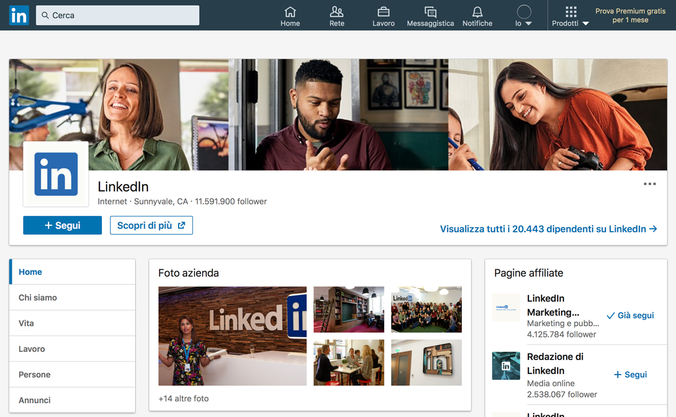Click the LinkedIn logo in top bar
Image resolution: width=676 pixels, height=417 pixels.
[x=19, y=15]
